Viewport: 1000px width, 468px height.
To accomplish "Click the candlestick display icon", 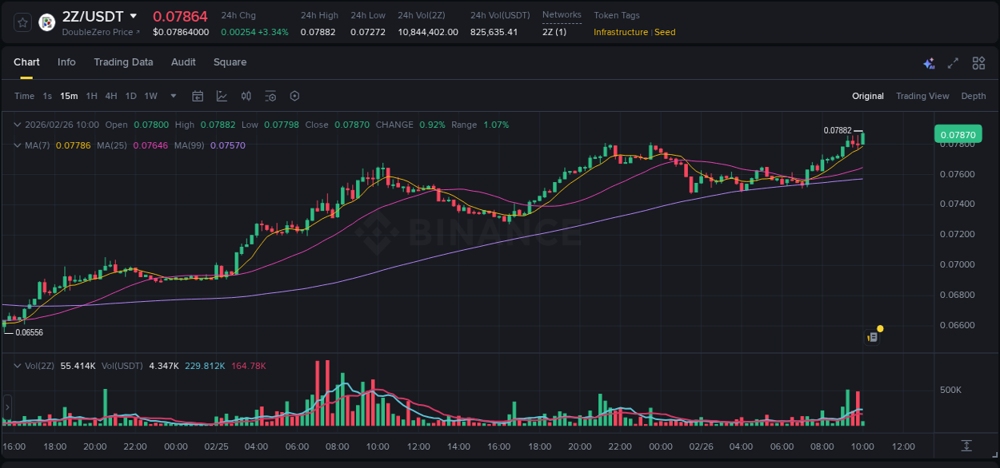I will point(246,96).
